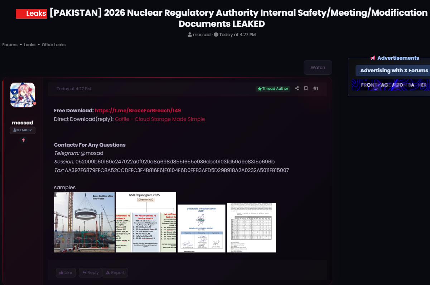Open the PNRA monthly progress report sample

tap(202, 229)
